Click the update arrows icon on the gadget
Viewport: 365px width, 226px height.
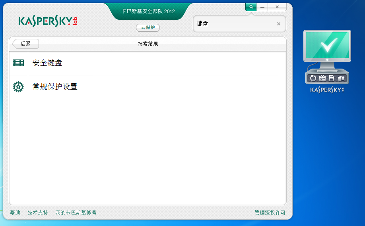tap(313, 78)
